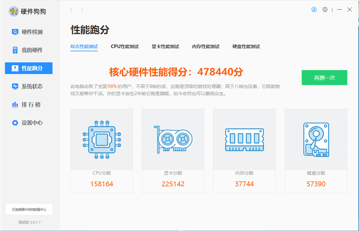The width and height of the screenshot is (359, 231).
Task: Click the 性能跑分 lightning icon
Action: point(15,68)
